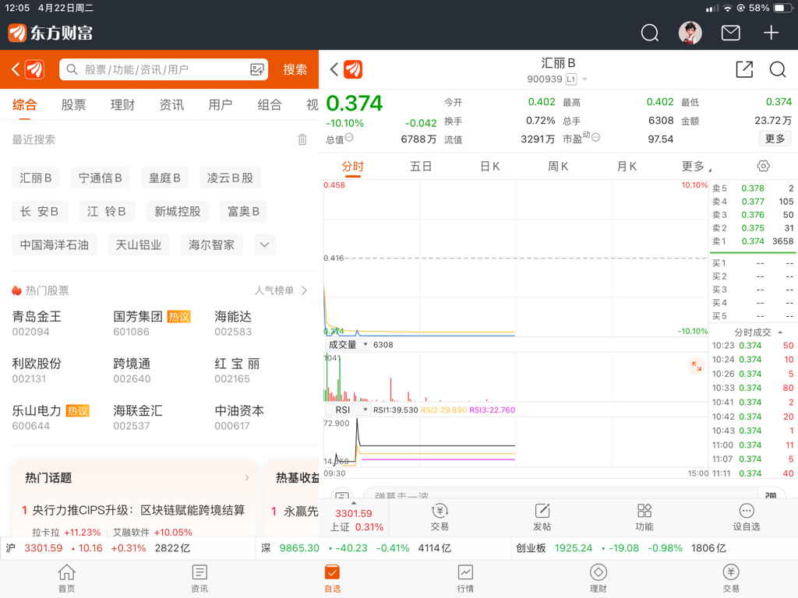Screen dimensions: 798x598
Task: Select the 周K chart tab
Action: point(558,167)
